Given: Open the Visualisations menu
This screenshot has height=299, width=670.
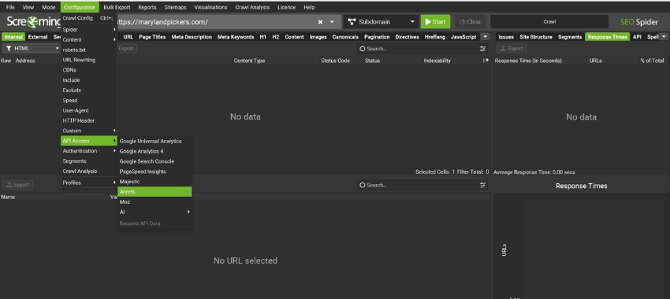Looking at the screenshot, I should point(210,7).
